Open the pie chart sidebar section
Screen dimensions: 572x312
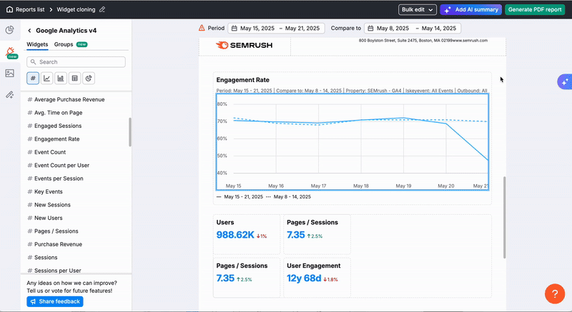(10, 30)
